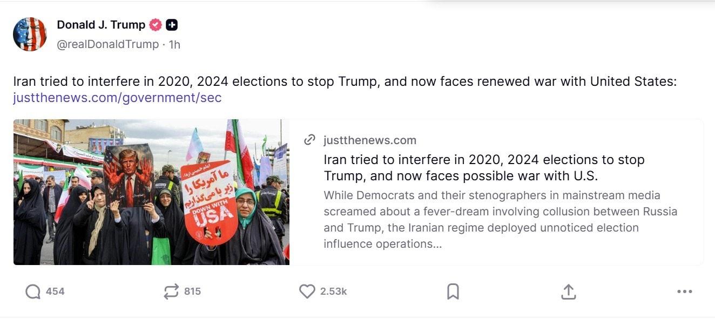Click the chain link icon in card

tap(309, 140)
